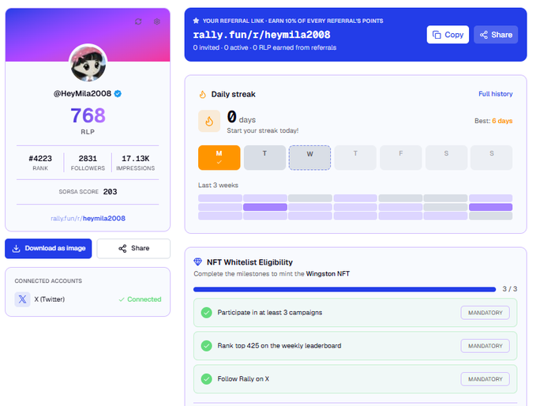Click referral URL rally.fun/r/heymila2008 in banner
The image size is (536, 406).
click(x=261, y=35)
